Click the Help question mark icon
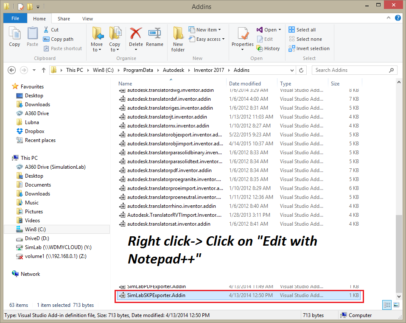 (x=398, y=18)
